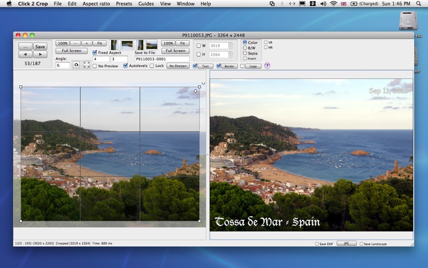Select the B/W radio button

(x=245, y=48)
